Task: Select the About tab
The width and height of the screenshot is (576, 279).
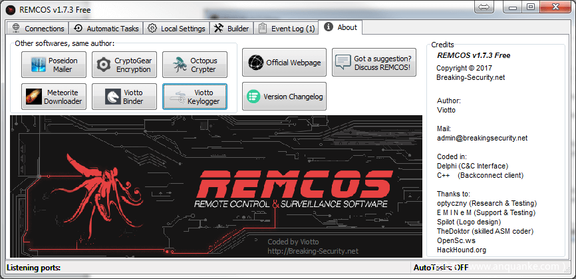Action: 341,27
